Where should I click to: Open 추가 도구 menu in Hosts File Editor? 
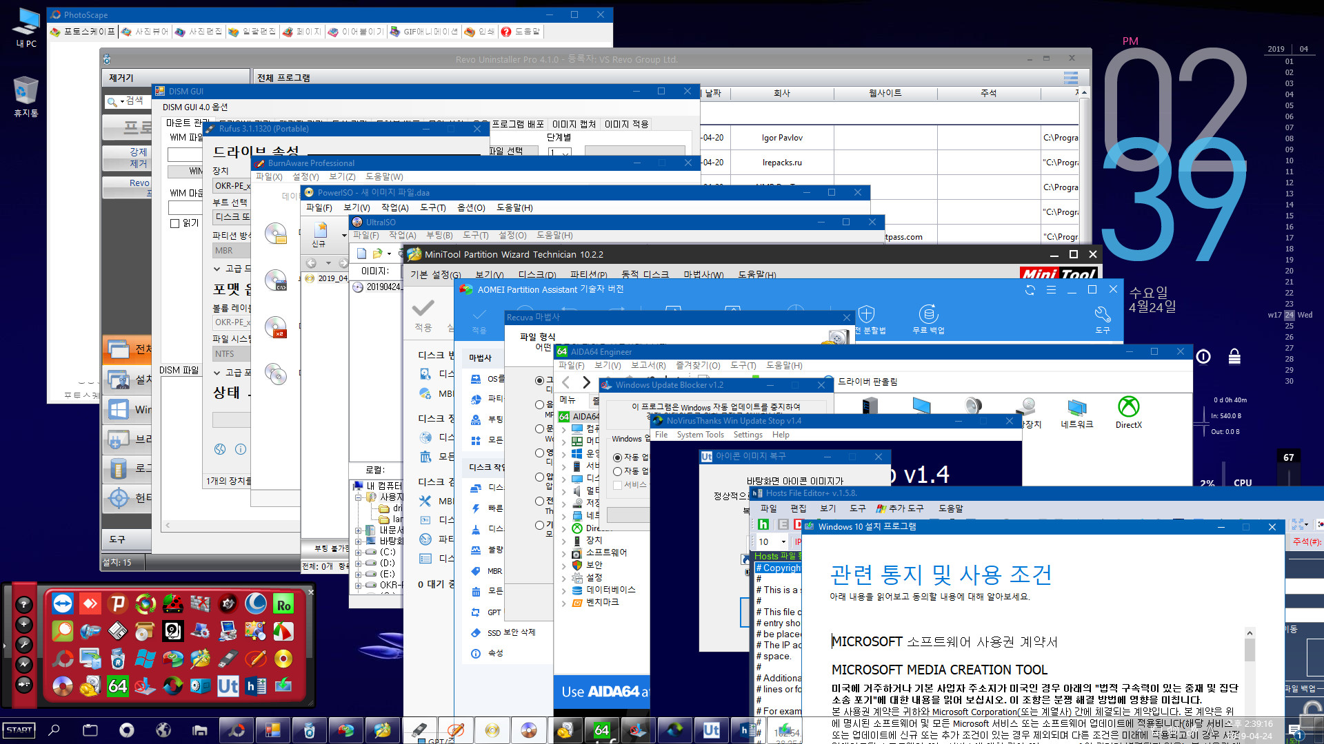[x=900, y=508]
